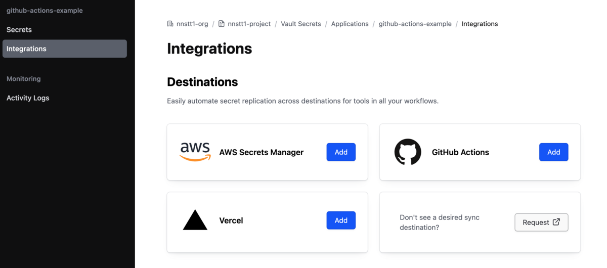
Task: Go to nnstt1-org breadcrumb
Action: (x=192, y=24)
